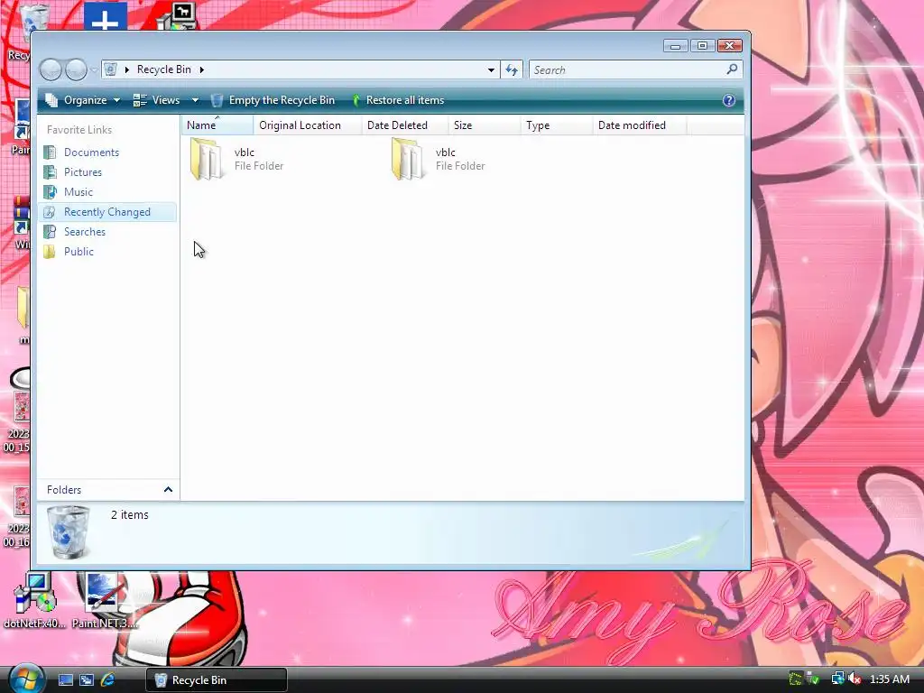Click the Back navigation arrow button
Screen dimensions: 924x693
[51, 69]
